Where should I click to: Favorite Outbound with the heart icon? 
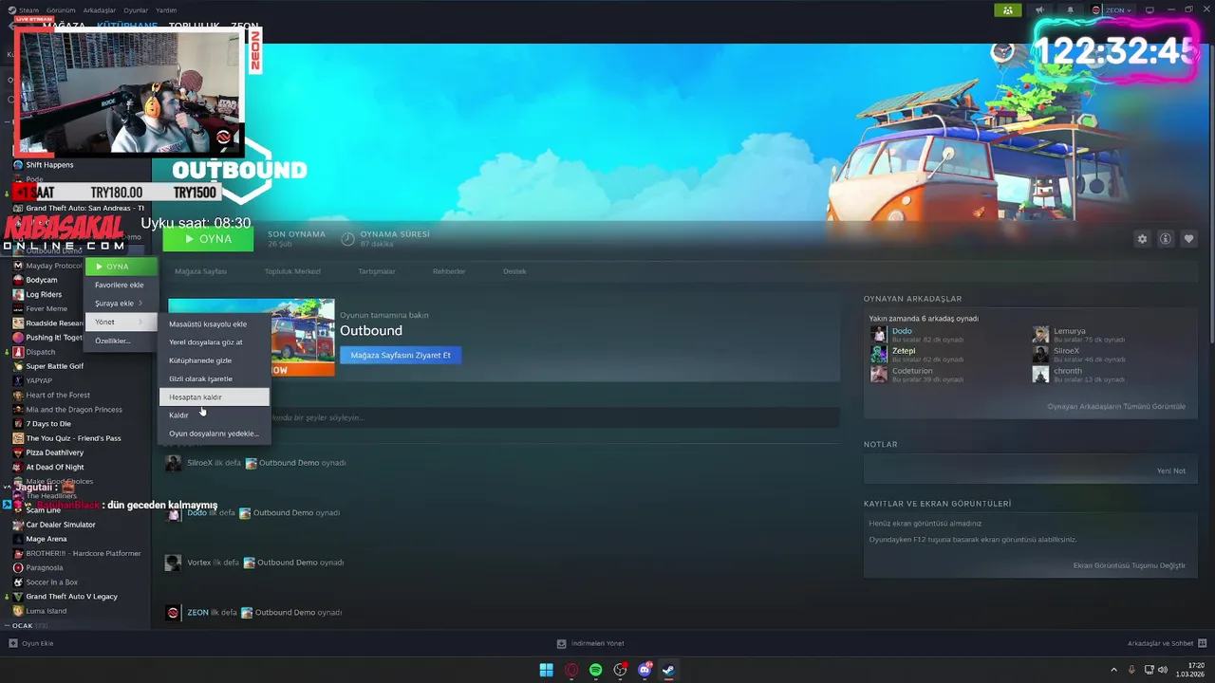[x=1188, y=239]
